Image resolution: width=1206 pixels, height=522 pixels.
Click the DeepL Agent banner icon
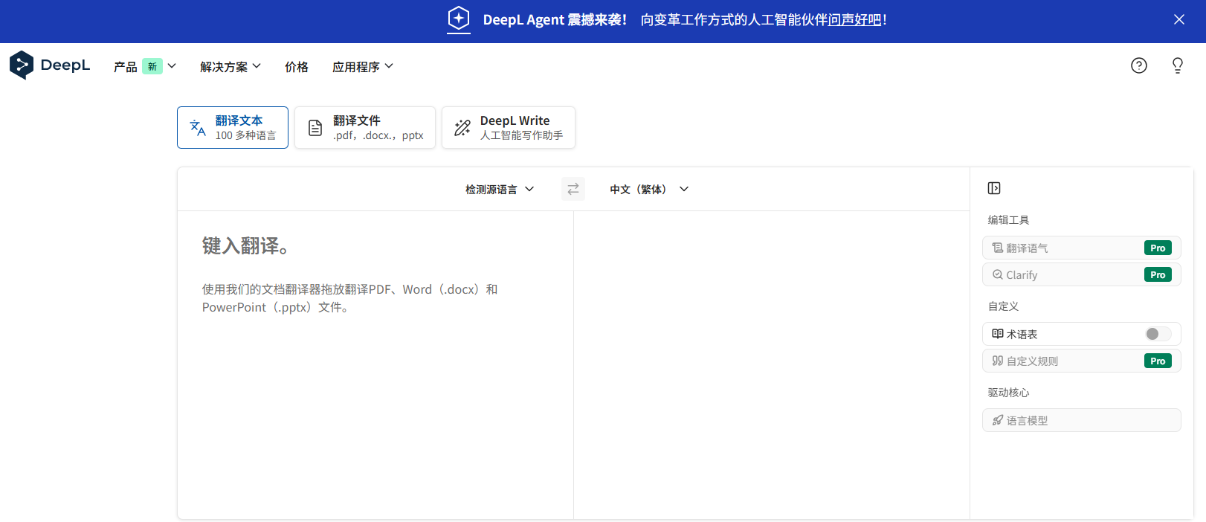point(459,19)
